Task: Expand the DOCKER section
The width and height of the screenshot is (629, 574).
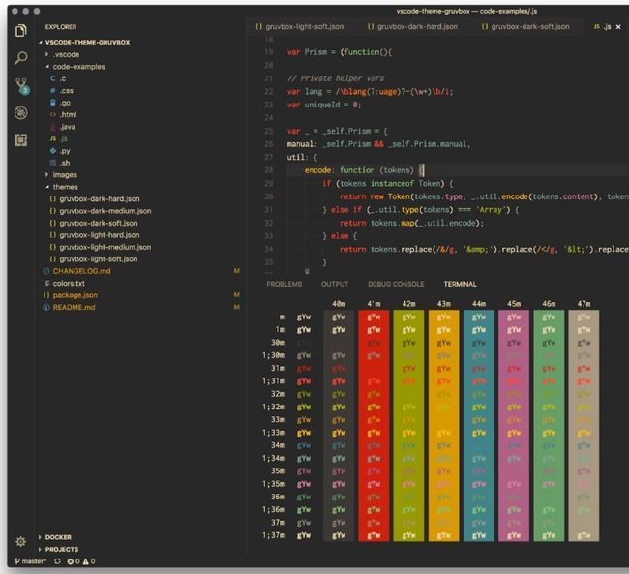Action: coord(58,537)
